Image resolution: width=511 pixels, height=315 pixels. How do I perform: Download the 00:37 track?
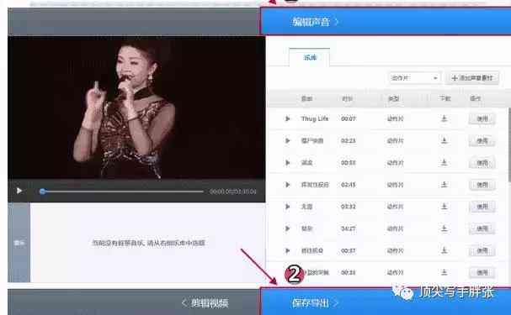point(444,250)
